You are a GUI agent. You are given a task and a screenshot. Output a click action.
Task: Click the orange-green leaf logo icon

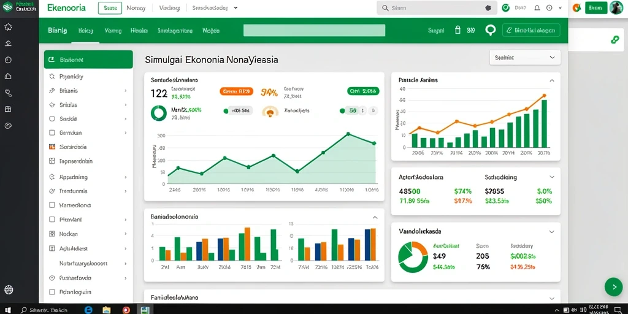coord(576,7)
